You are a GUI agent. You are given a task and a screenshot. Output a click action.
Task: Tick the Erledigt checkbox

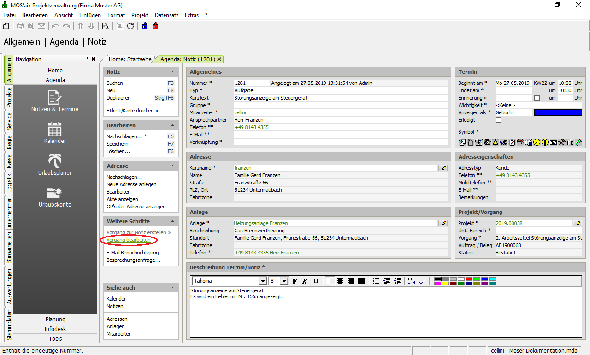[498, 120]
